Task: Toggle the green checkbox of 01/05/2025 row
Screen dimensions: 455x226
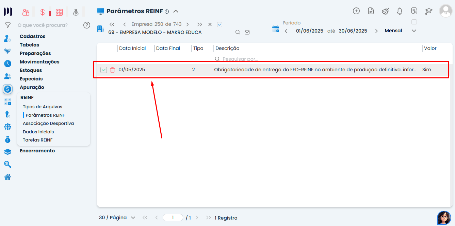Action: 104,70
